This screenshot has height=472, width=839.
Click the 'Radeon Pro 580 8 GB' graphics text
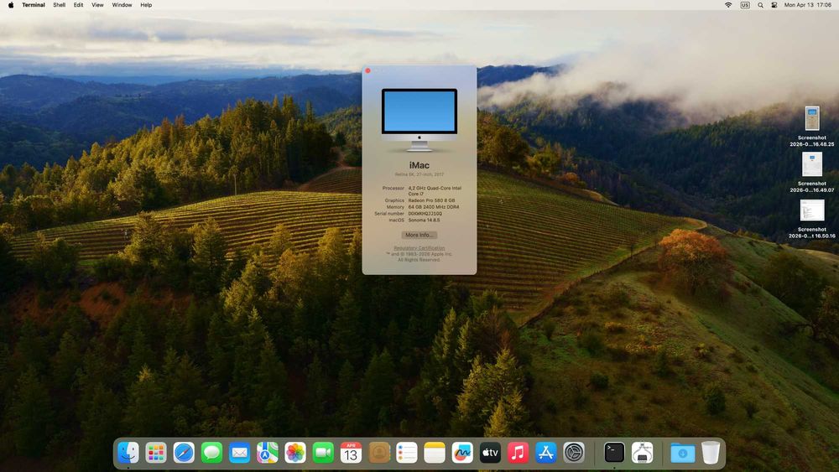(x=432, y=200)
